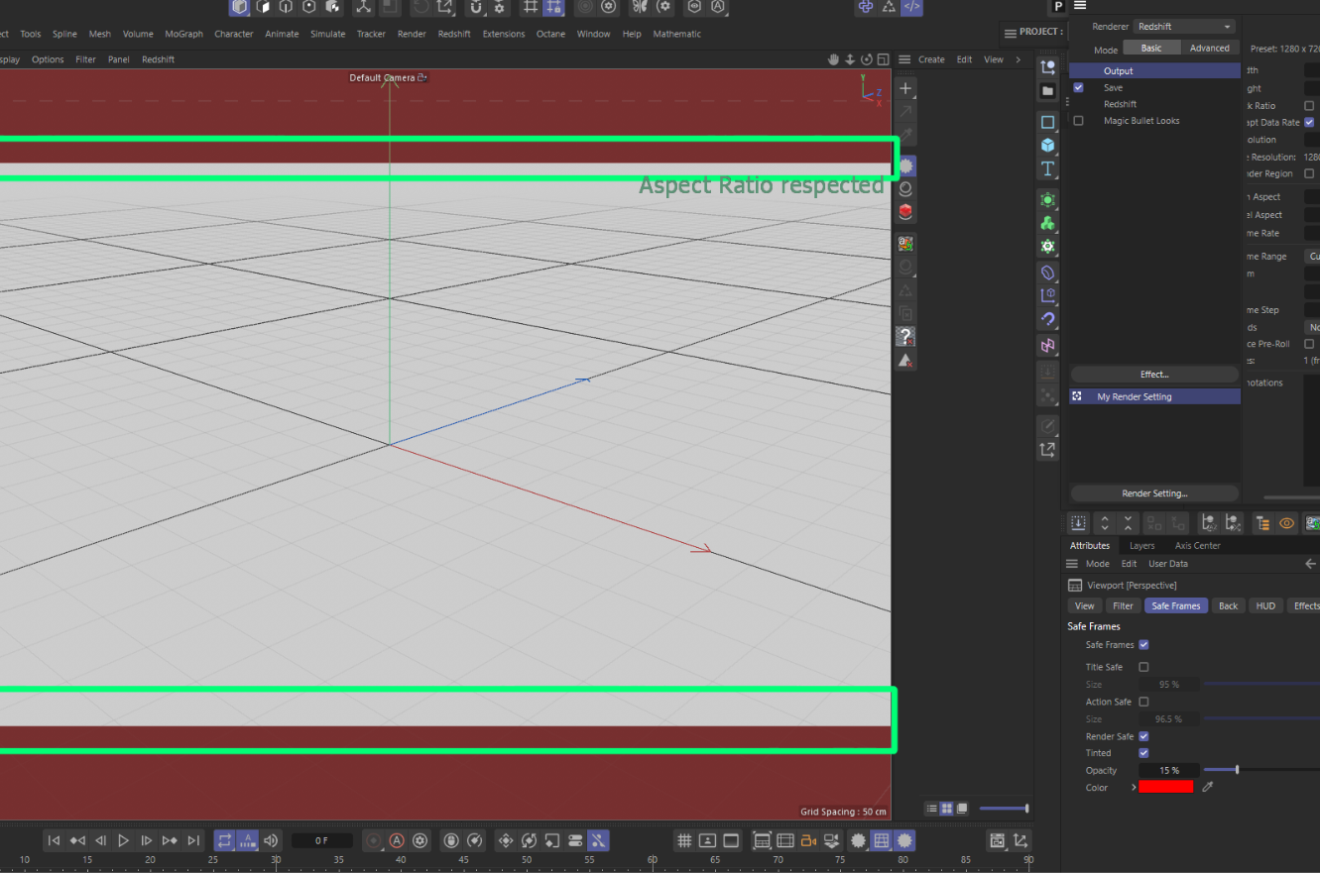This screenshot has height=874, width=1320.
Task: Toggle the sound speaker icon
Action: pyautogui.click(x=271, y=840)
